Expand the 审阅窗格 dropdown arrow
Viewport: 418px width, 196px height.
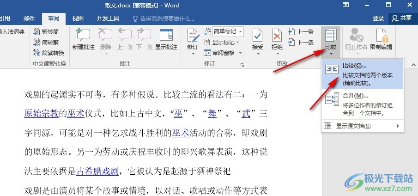click(240, 53)
